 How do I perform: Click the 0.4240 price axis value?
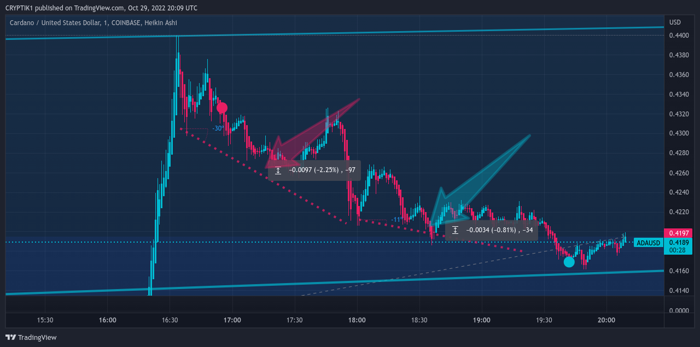point(678,192)
